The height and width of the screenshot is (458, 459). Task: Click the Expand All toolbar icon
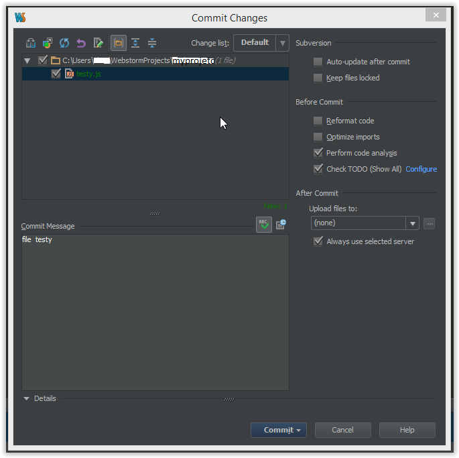click(135, 43)
